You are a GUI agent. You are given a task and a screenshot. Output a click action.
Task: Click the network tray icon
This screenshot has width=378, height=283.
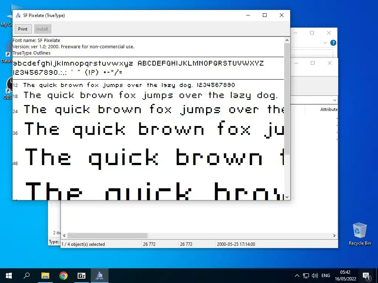[306, 276]
